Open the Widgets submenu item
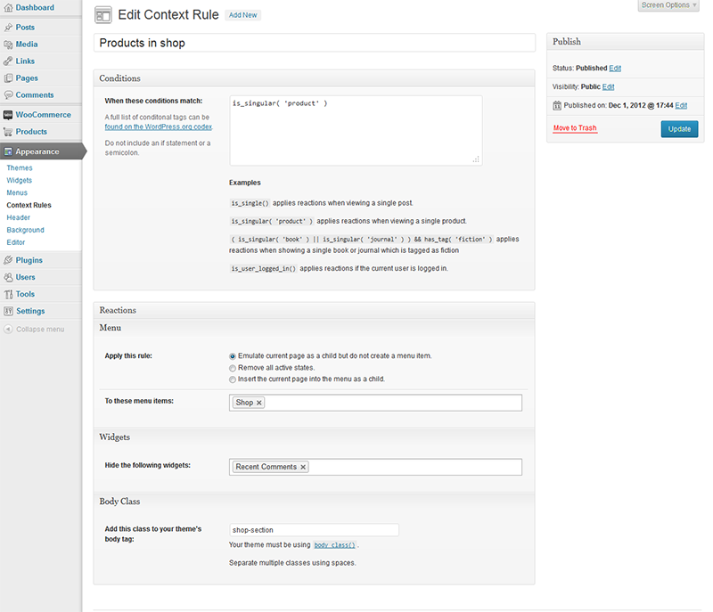Image resolution: width=713 pixels, height=612 pixels. [19, 181]
